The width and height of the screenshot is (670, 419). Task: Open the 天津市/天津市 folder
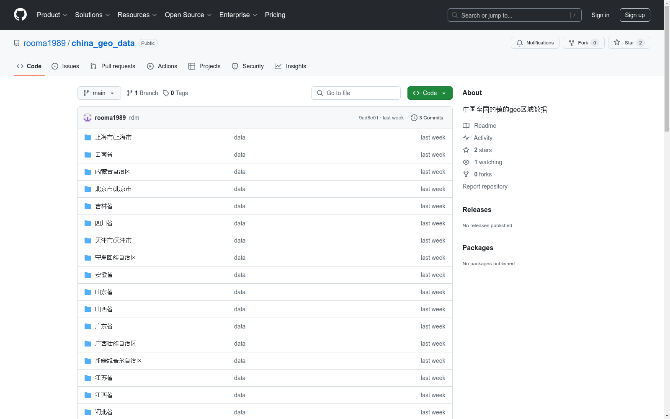coord(113,241)
